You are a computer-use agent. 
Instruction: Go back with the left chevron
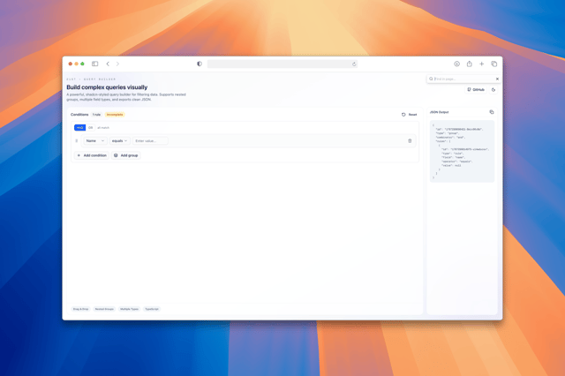(x=108, y=64)
